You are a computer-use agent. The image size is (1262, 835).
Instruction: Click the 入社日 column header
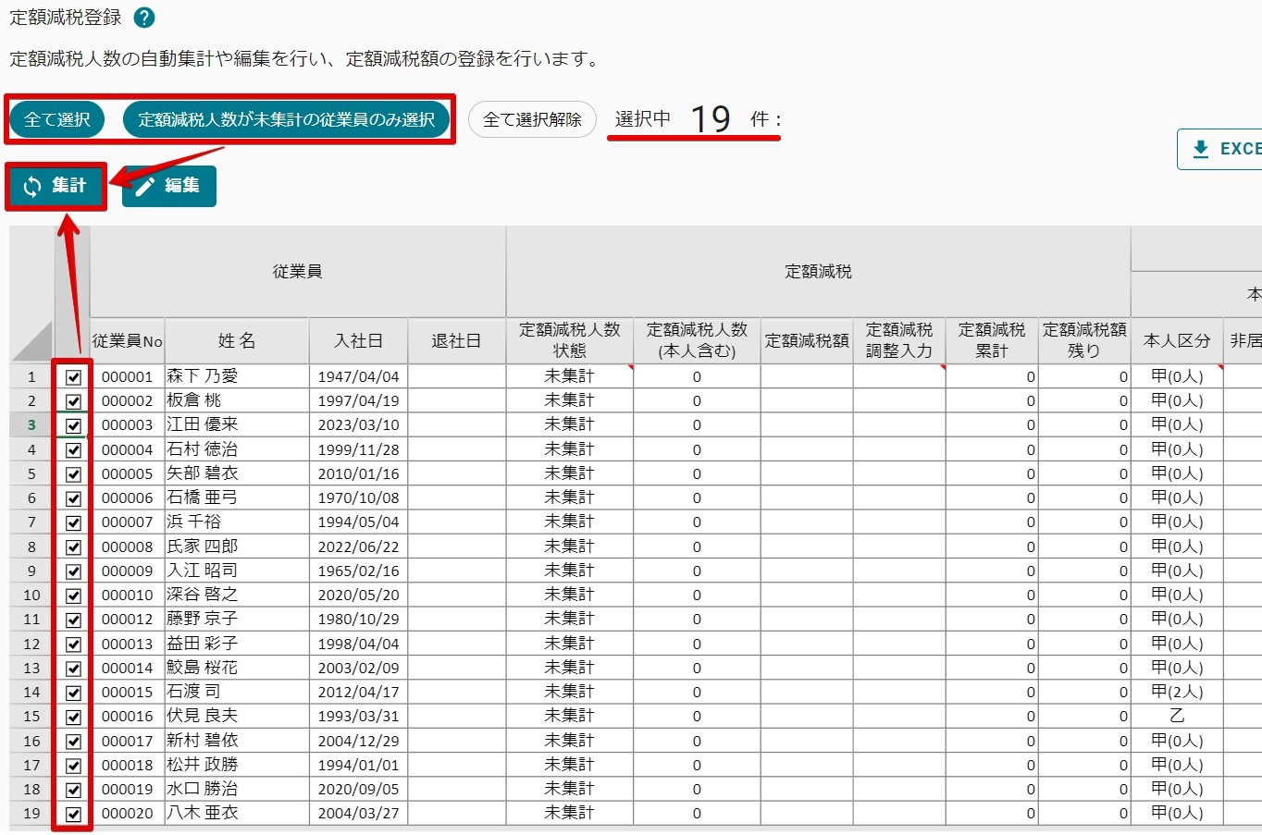359,341
